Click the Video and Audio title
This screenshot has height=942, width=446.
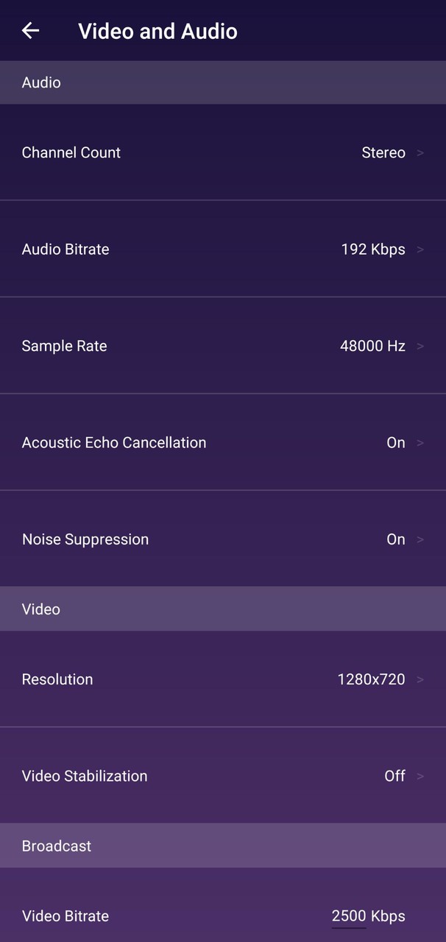point(157,31)
